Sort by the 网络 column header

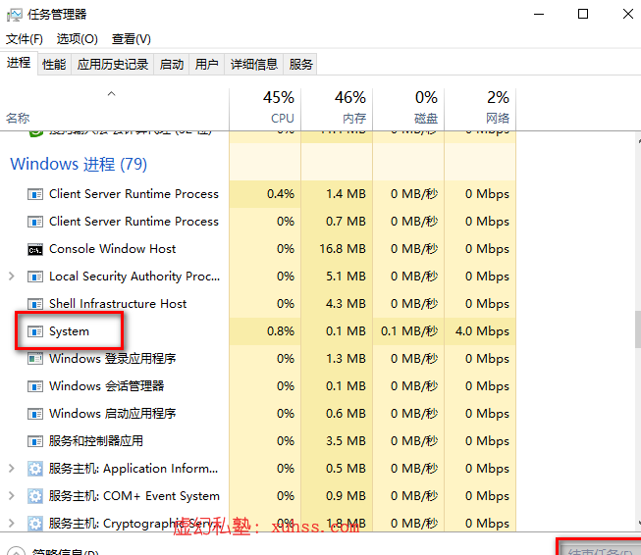pos(480,109)
